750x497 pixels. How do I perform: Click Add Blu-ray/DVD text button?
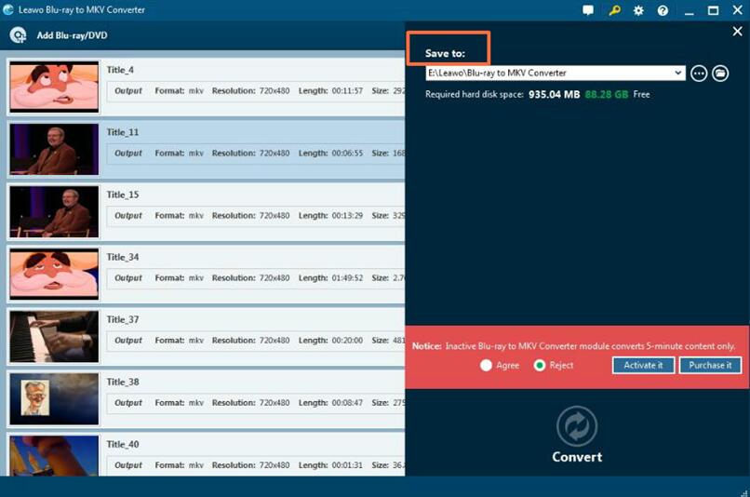pos(72,35)
